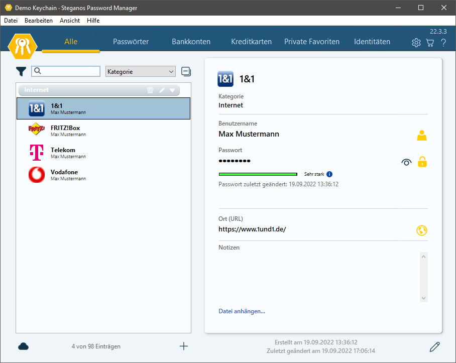This screenshot has height=363, width=456.
Task: Collapse the Internet category group arrow
Action: coord(172,90)
